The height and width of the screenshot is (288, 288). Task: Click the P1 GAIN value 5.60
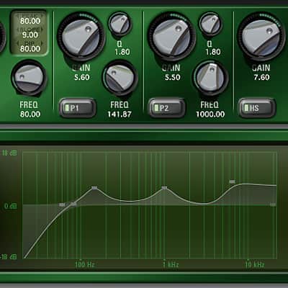81,77
